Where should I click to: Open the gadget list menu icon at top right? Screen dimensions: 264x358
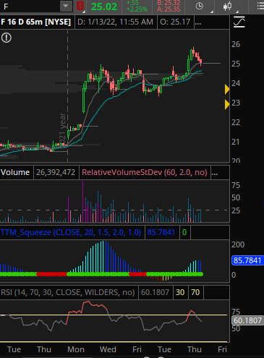pyautogui.click(x=260, y=6)
